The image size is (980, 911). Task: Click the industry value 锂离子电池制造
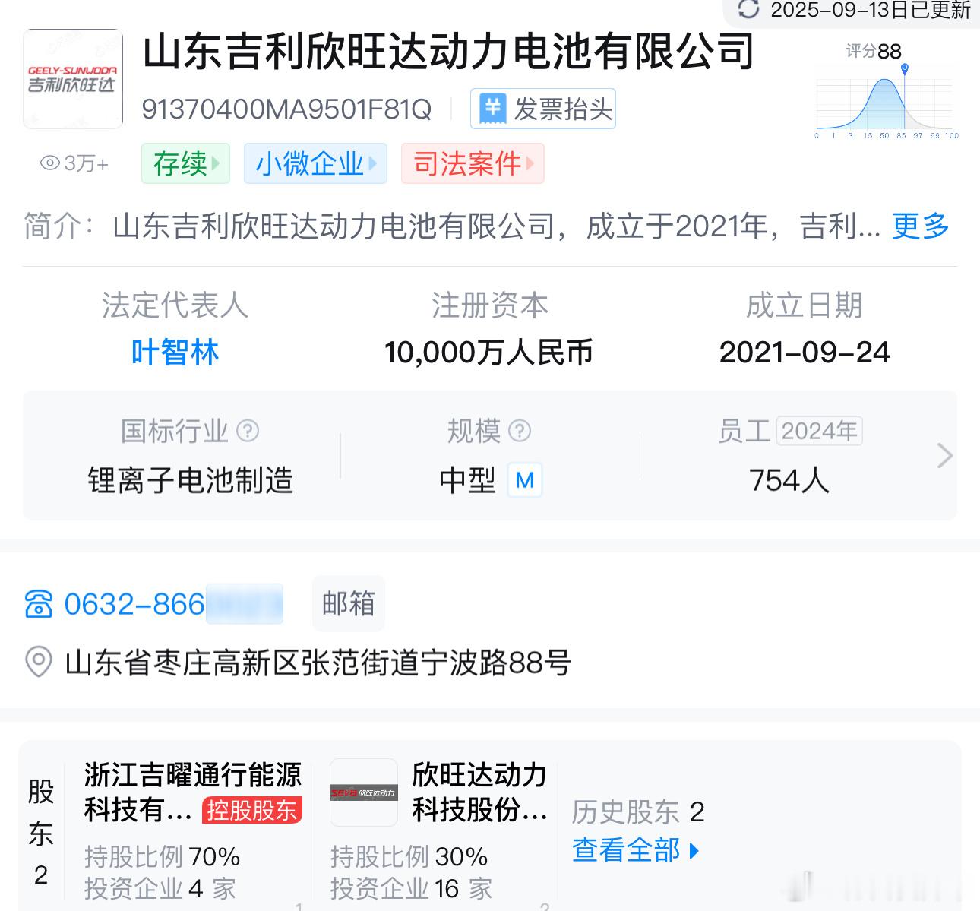(x=191, y=480)
